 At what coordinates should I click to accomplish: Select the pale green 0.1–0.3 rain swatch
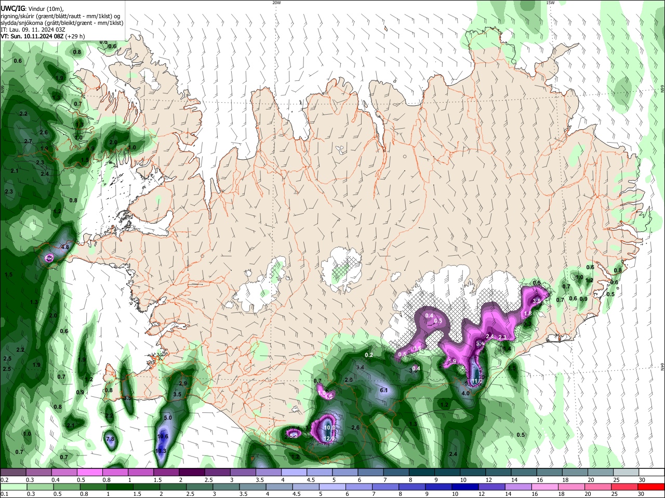(x=14, y=487)
